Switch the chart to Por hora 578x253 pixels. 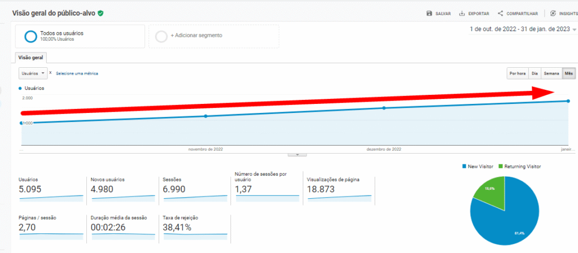point(517,73)
